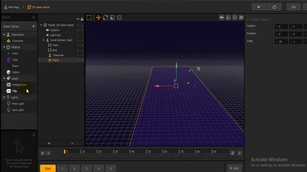Add scene item with plus button
The image size is (307, 172).
point(49,143)
